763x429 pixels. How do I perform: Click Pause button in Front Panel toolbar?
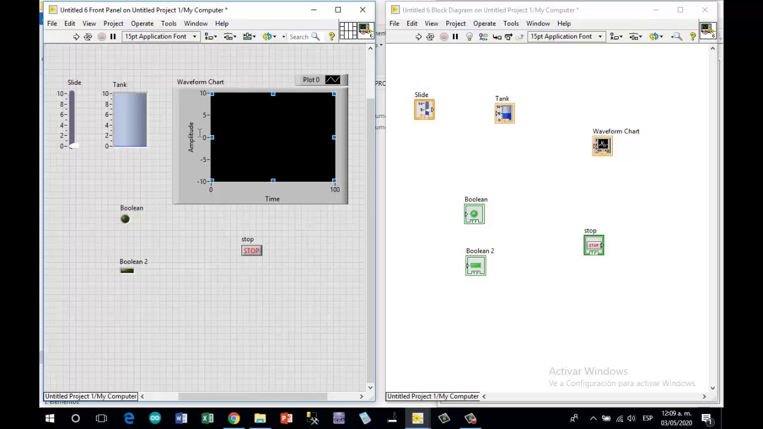point(113,37)
